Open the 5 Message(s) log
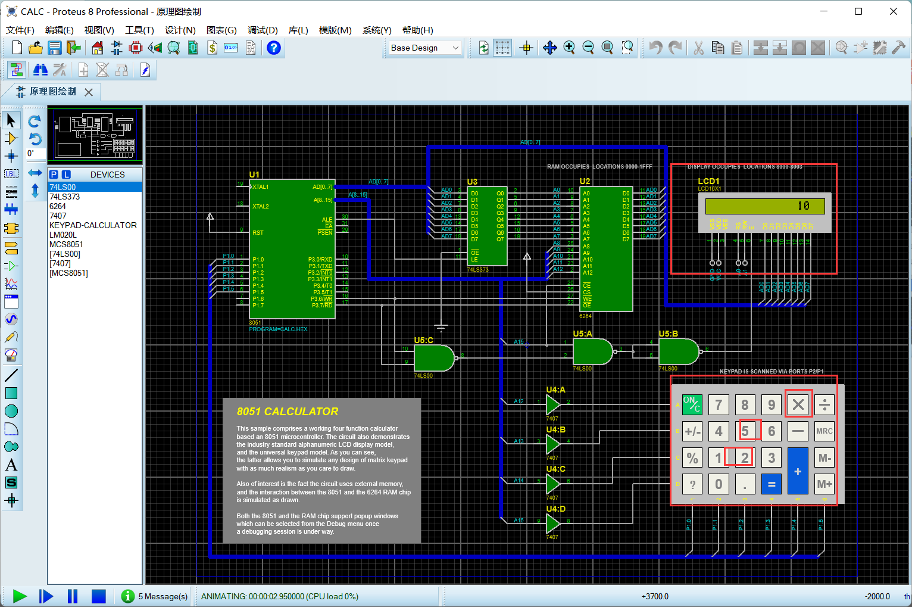This screenshot has width=912, height=607. point(155,596)
